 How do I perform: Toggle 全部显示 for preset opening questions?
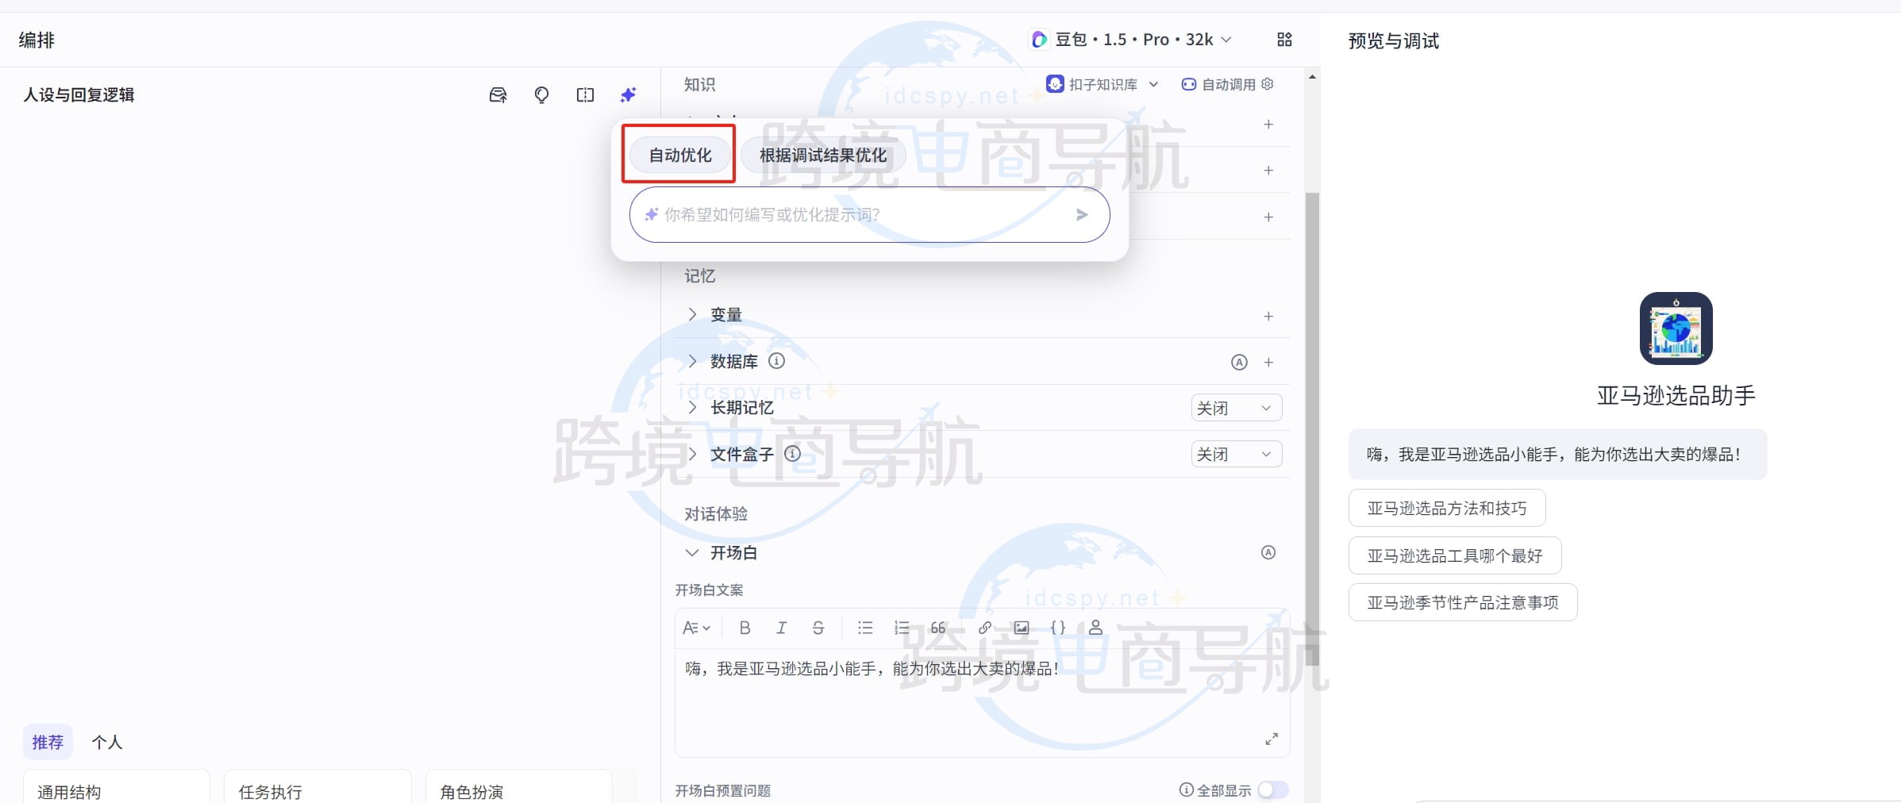point(1274,790)
